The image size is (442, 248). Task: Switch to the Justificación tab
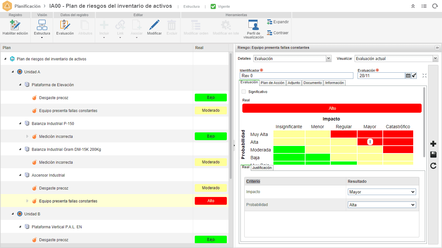[262, 168]
